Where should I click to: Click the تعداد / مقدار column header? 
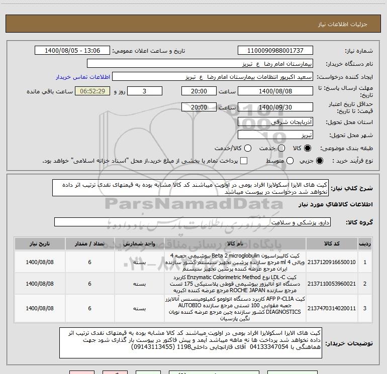[x=90, y=243]
